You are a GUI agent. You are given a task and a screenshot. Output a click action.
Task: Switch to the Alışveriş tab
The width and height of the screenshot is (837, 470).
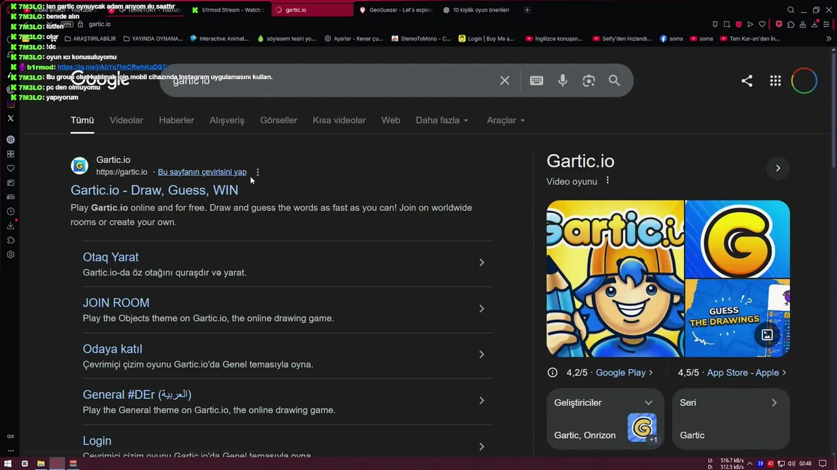point(227,120)
